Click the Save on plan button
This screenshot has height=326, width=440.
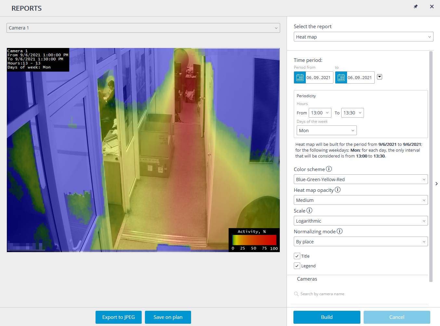pos(168,317)
